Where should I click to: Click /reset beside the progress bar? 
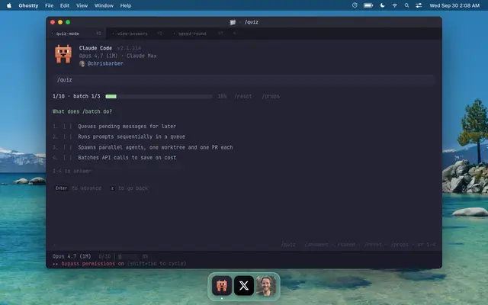[243, 97]
